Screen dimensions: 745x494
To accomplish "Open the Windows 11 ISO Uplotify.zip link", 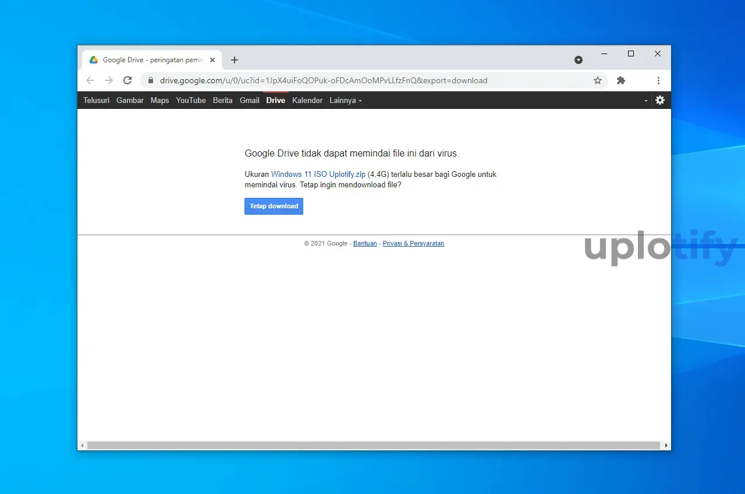I will tap(318, 174).
